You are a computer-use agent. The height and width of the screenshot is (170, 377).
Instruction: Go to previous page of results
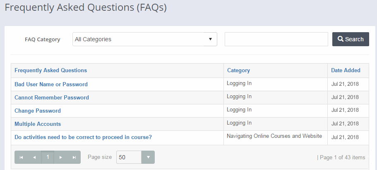point(34,157)
